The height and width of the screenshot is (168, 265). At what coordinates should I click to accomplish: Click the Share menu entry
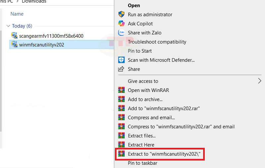tap(134, 69)
